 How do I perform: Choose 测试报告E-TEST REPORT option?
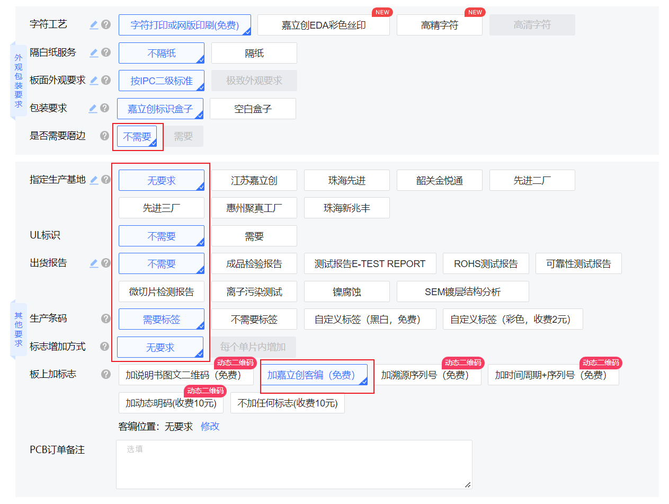point(370,263)
